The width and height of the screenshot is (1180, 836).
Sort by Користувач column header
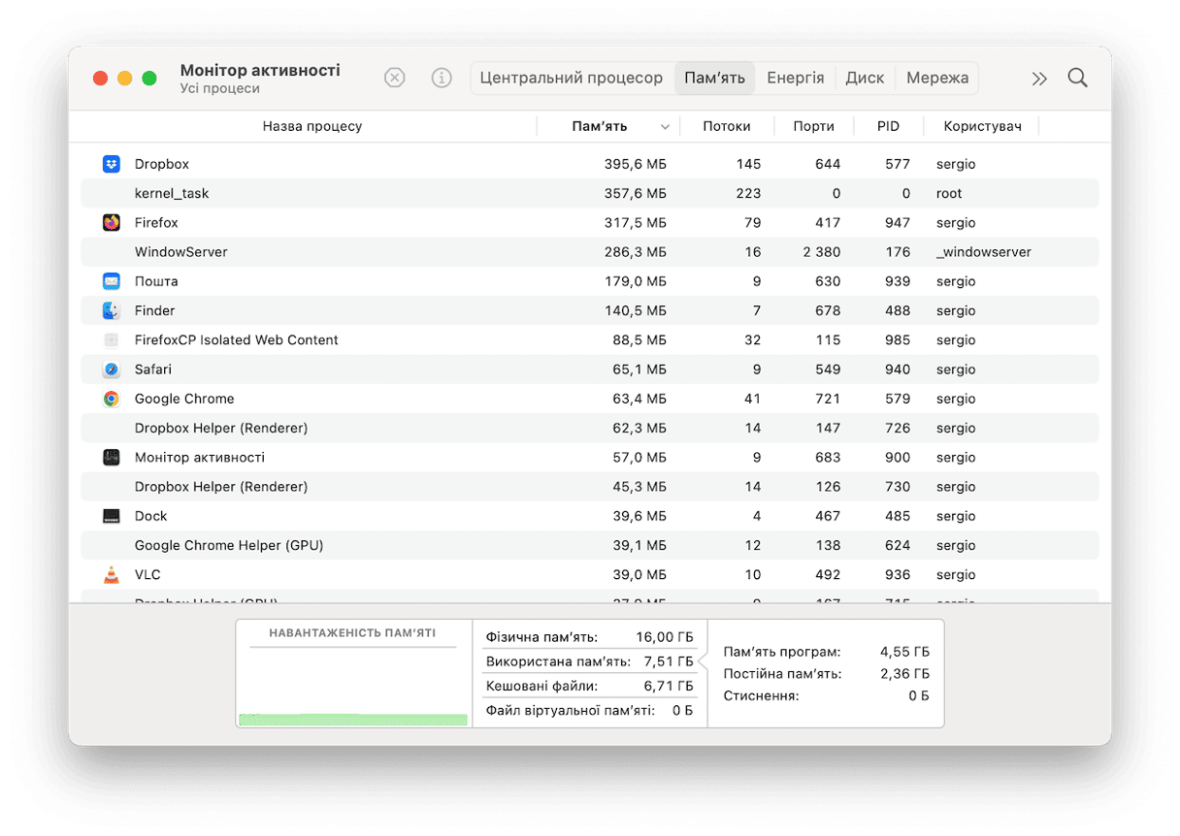[982, 126]
